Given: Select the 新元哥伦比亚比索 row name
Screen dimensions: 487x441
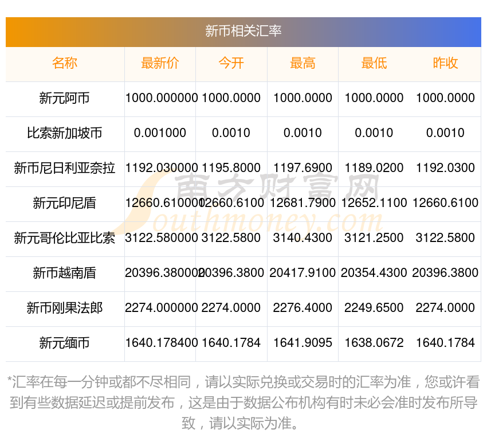Looking at the screenshot, I should pyautogui.click(x=65, y=238).
